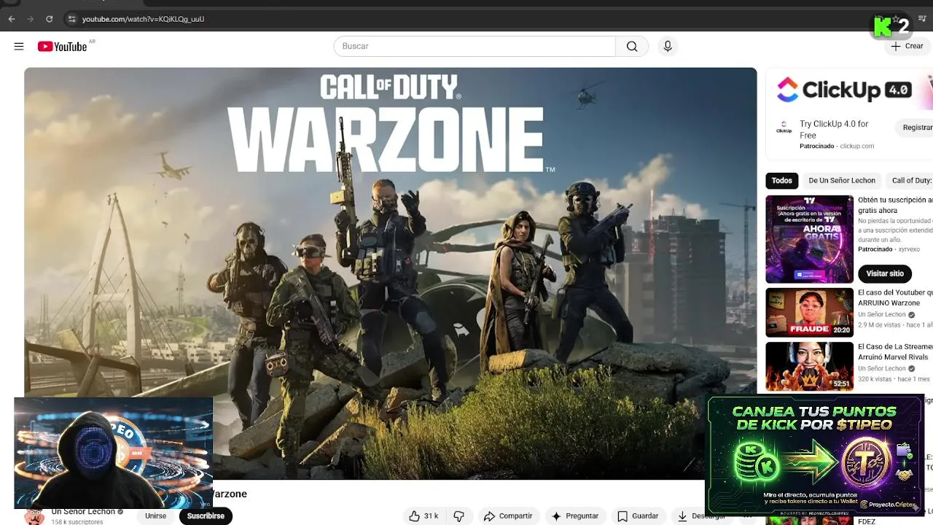The image size is (933, 525).
Task: Click the browser back arrow
Action: pos(12,19)
